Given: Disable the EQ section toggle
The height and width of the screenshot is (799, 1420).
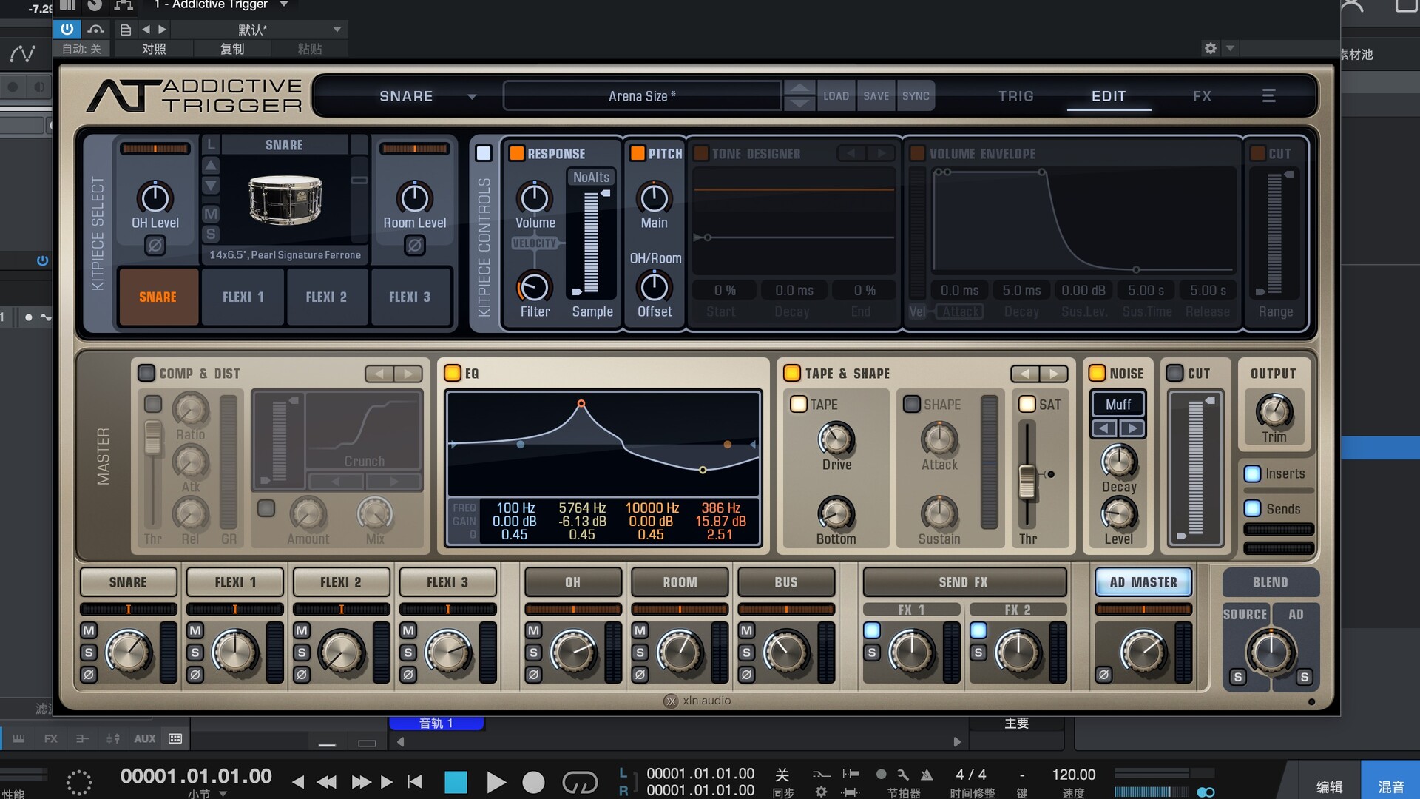Looking at the screenshot, I should pos(453,373).
